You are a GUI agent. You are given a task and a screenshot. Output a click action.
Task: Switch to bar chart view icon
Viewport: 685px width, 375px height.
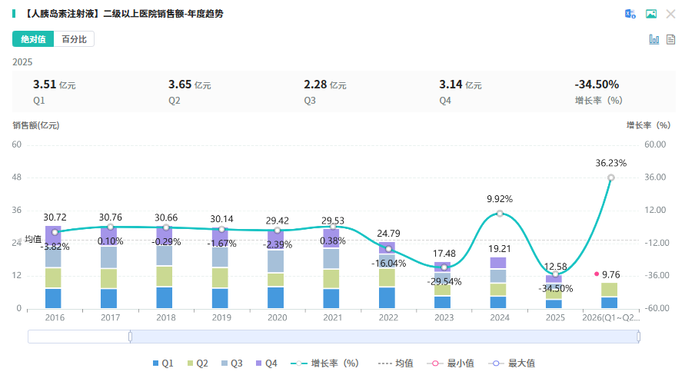[654, 39]
